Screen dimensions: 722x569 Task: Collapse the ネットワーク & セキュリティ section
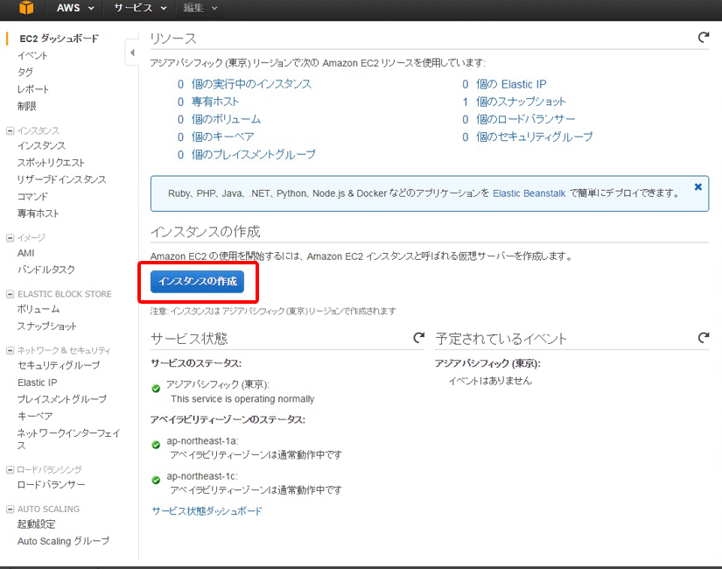click(x=11, y=350)
